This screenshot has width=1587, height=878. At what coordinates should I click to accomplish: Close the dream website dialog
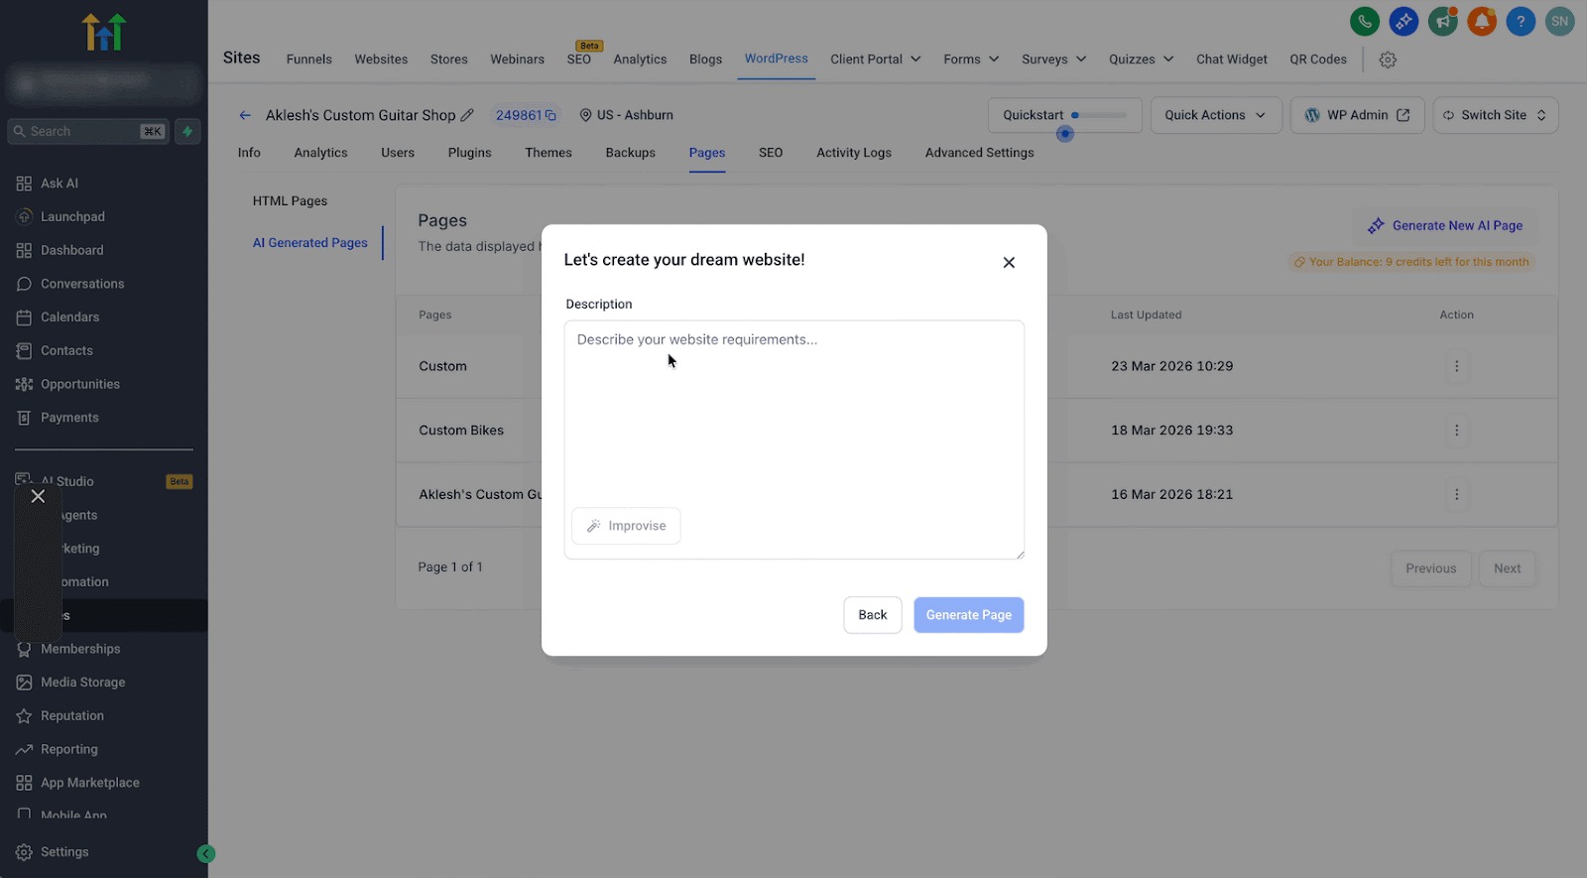coord(1009,262)
